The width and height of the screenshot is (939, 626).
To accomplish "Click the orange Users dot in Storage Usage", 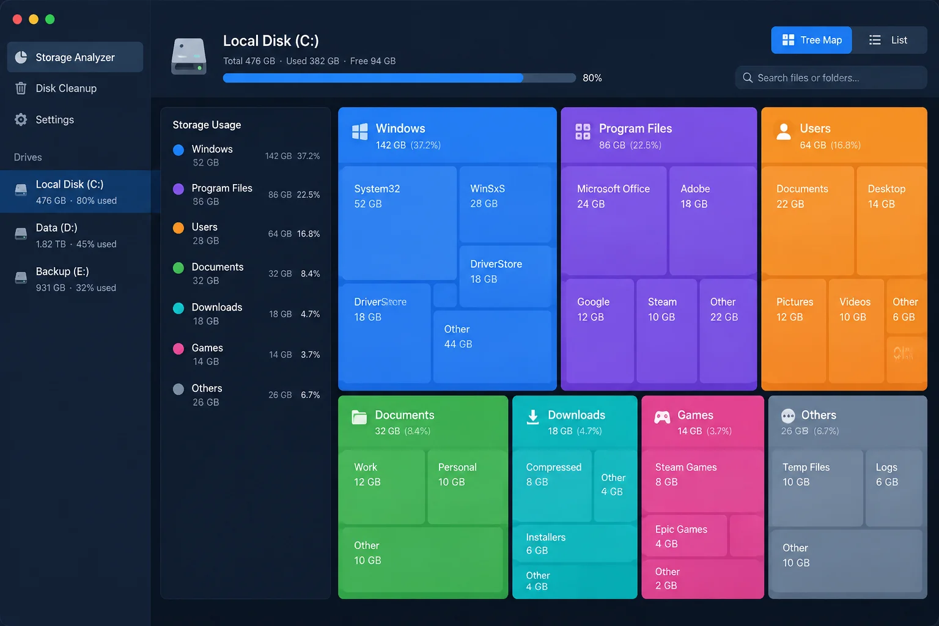I will 179,228.
